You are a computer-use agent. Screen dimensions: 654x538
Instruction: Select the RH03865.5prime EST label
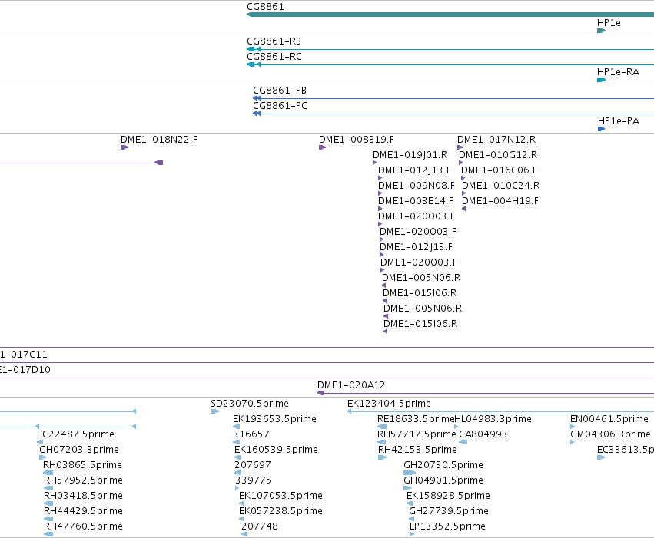pos(82,465)
